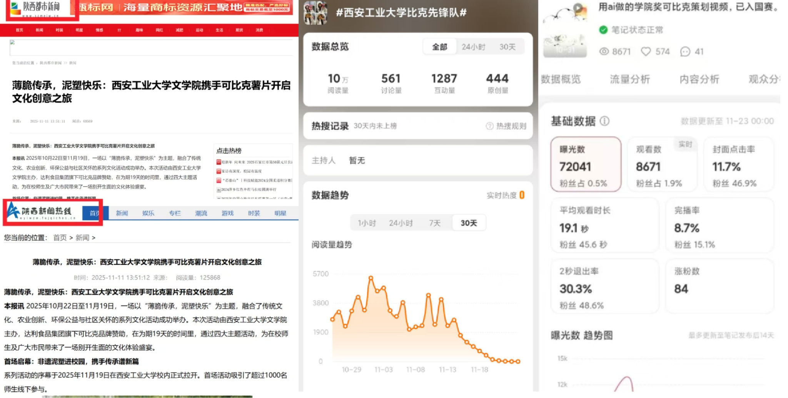Click the 西安工业大学比克先锋队 topic avatar
Screen dimensions: 788x398
pyautogui.click(x=315, y=13)
